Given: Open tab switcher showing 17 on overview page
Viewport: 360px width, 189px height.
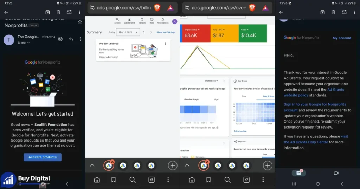Looking at the screenshot, I should coord(246,180).
